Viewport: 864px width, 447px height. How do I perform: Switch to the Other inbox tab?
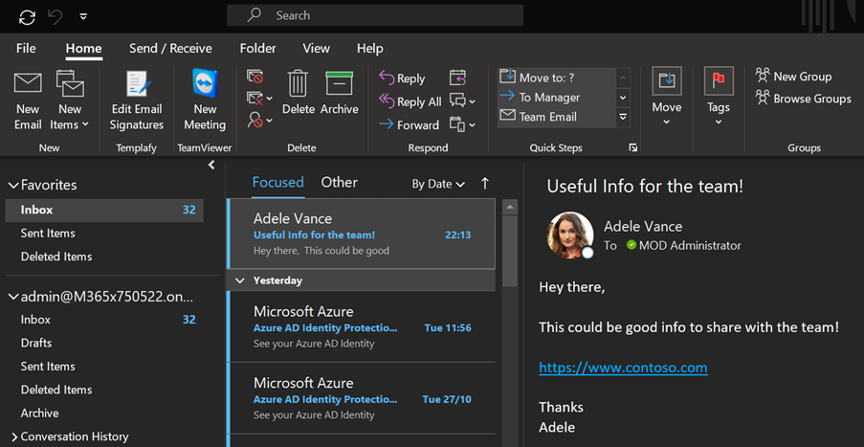[340, 183]
